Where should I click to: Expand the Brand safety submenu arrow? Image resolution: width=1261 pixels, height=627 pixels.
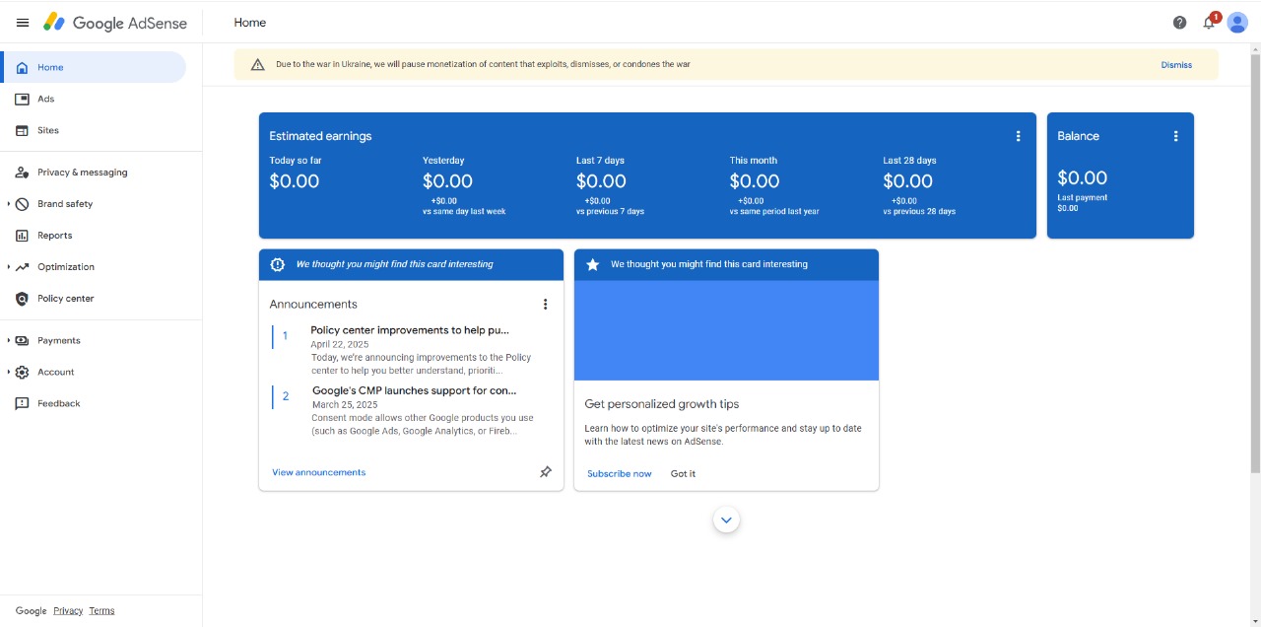click(9, 204)
